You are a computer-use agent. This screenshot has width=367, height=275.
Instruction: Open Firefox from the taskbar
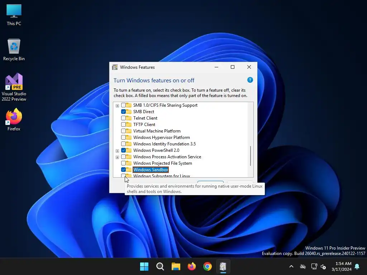192,266
